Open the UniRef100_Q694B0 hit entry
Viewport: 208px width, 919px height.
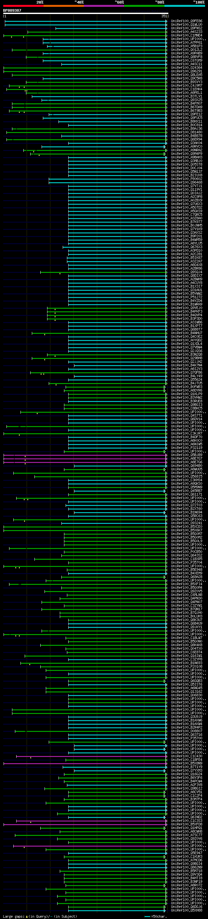pos(186,466)
